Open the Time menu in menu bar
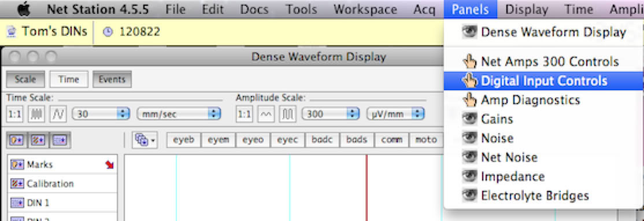 tap(578, 9)
